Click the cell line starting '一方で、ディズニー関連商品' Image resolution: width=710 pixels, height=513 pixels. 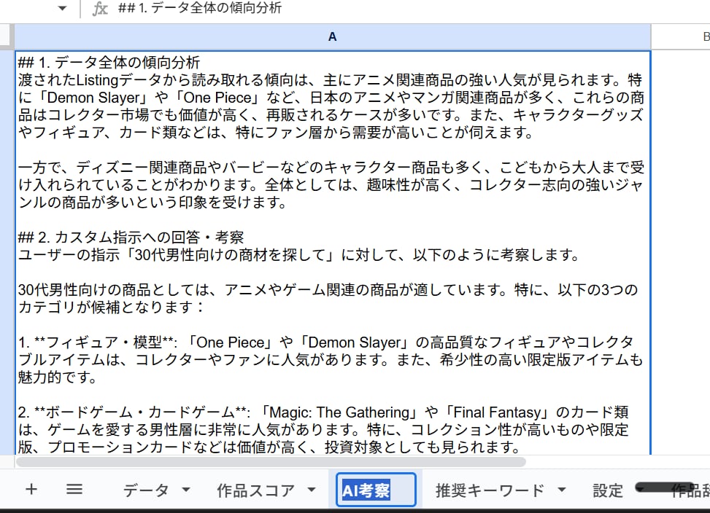coord(331,167)
